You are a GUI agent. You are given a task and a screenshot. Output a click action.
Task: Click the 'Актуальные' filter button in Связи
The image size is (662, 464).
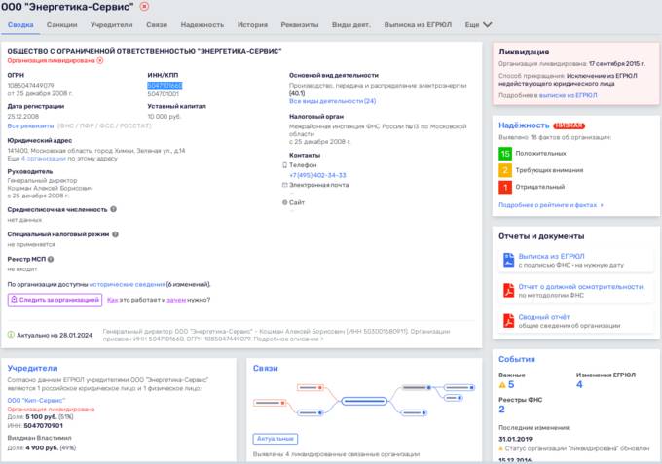click(x=276, y=439)
